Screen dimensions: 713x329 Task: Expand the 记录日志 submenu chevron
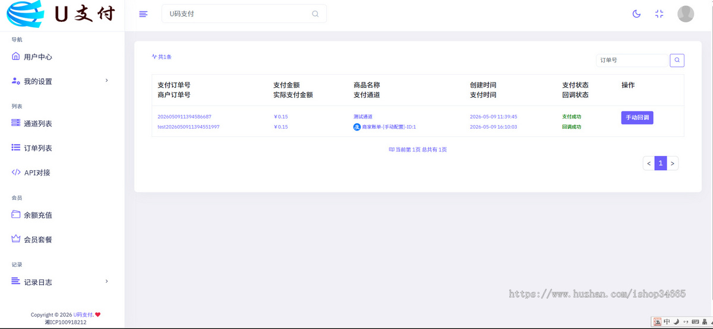pyautogui.click(x=106, y=280)
